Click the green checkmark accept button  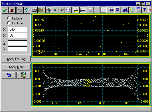point(5,10)
